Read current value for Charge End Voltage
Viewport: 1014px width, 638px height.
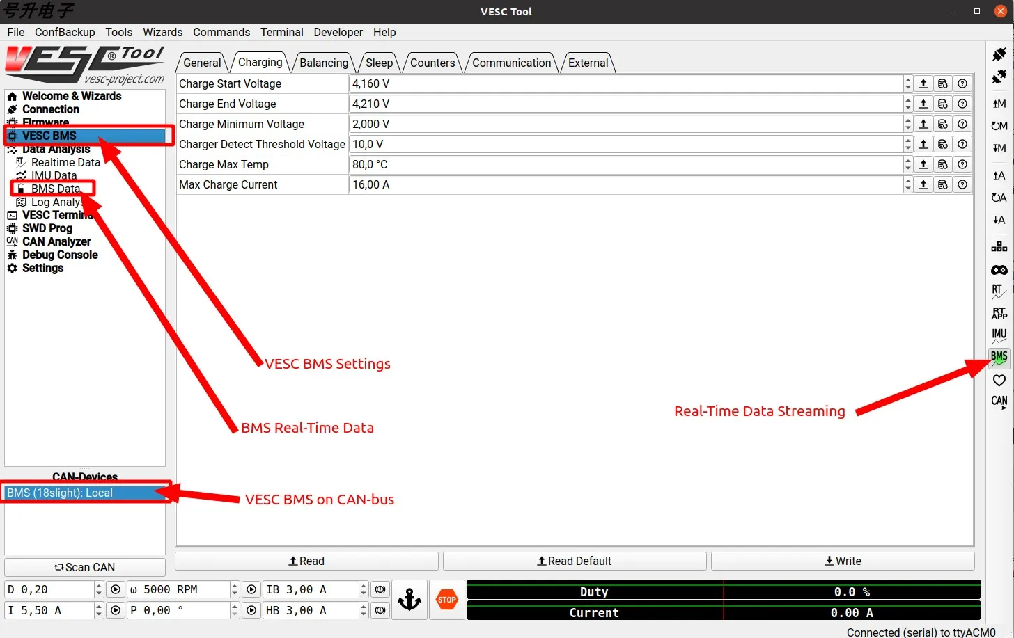pos(923,104)
